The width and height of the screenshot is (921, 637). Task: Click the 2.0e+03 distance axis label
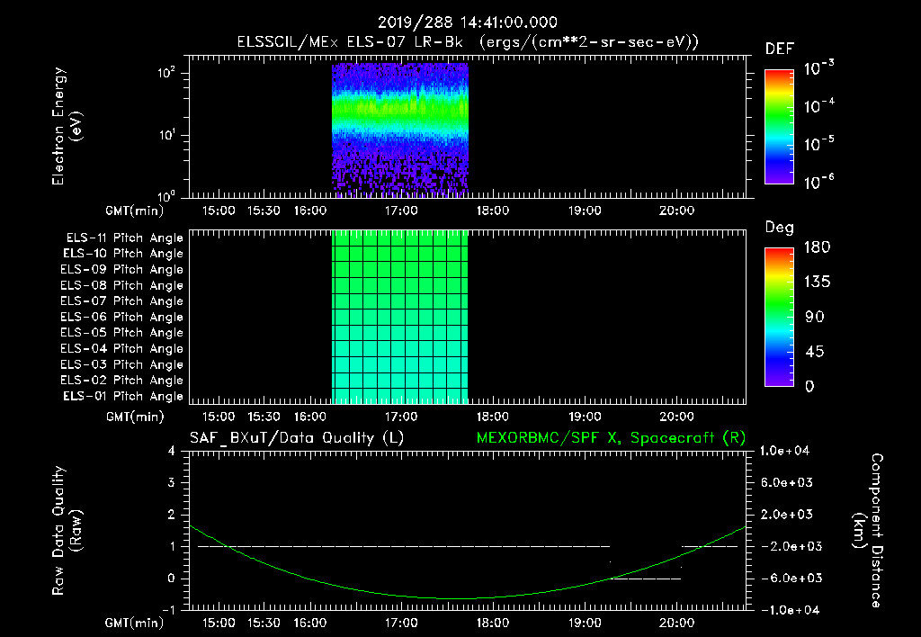pyautogui.click(x=786, y=514)
